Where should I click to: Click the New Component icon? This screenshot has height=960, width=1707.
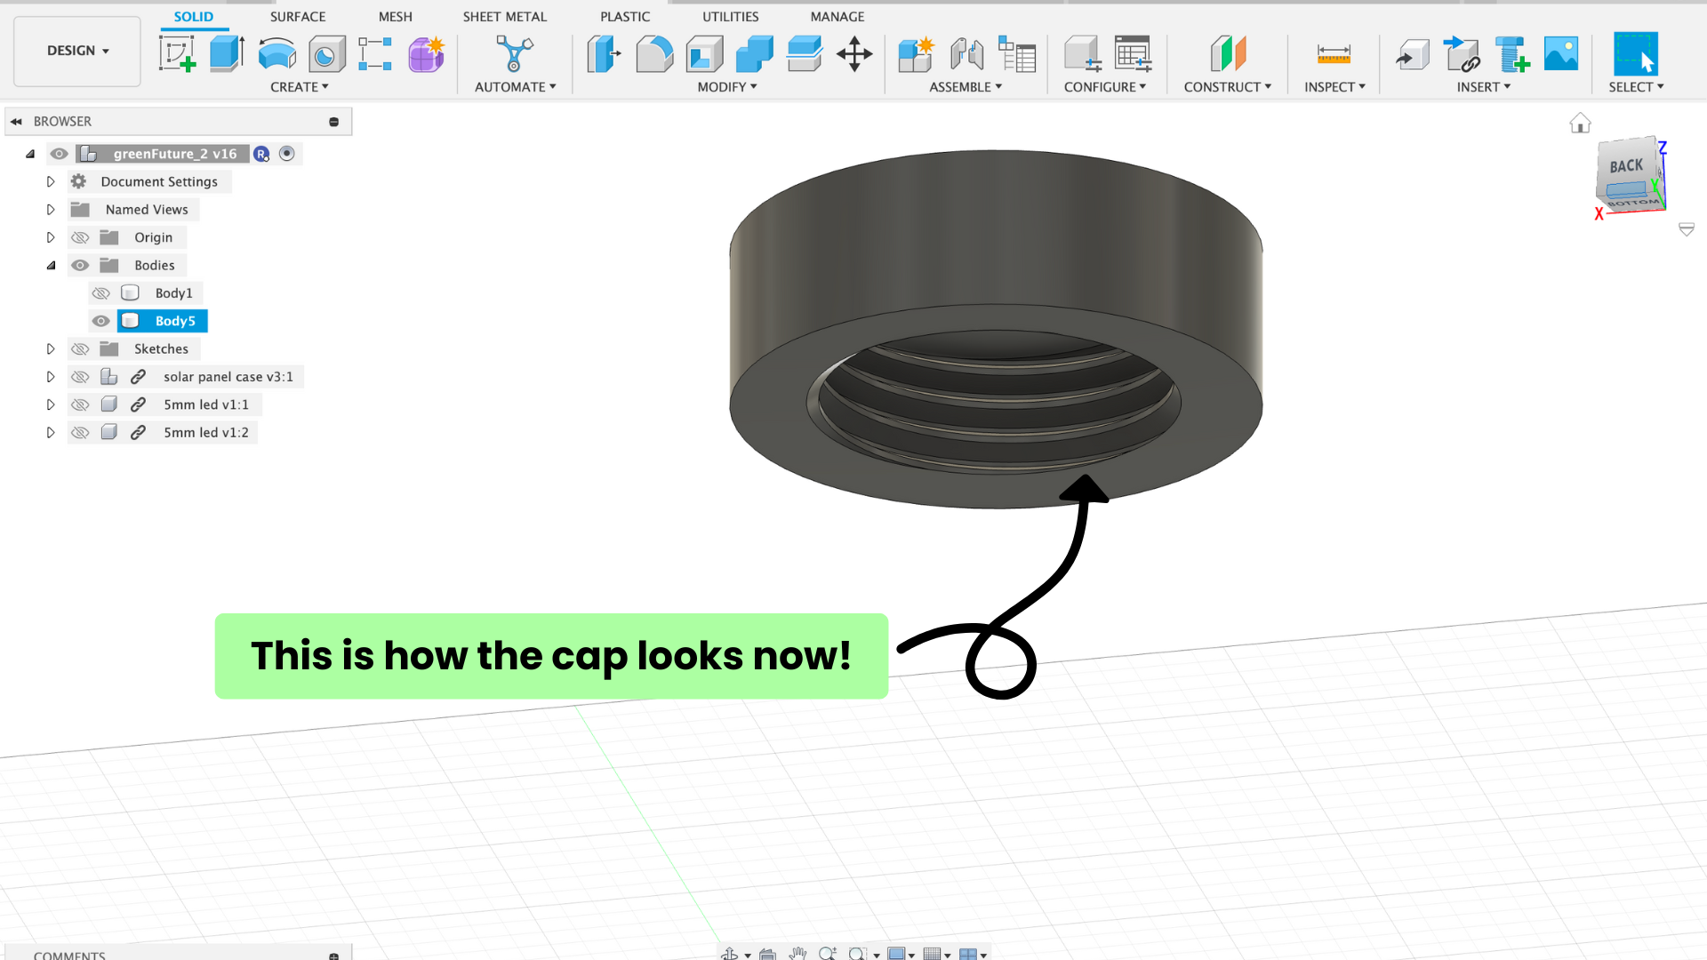point(916,54)
